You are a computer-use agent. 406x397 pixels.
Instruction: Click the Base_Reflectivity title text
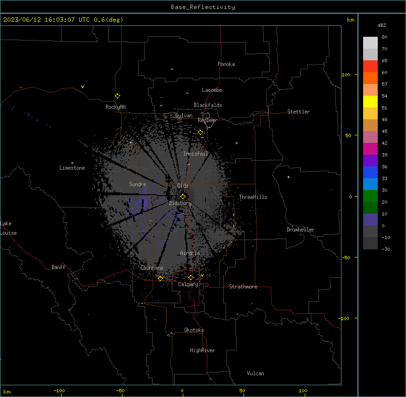pyautogui.click(x=203, y=7)
